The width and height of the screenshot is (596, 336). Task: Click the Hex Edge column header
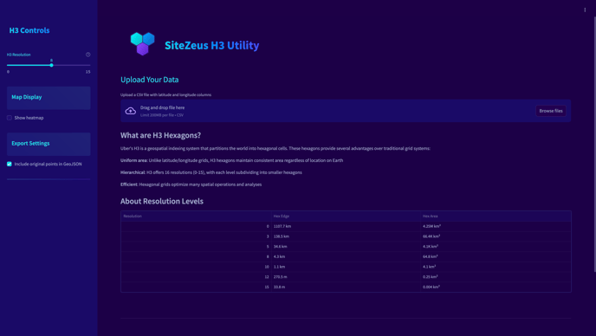[x=347, y=216]
